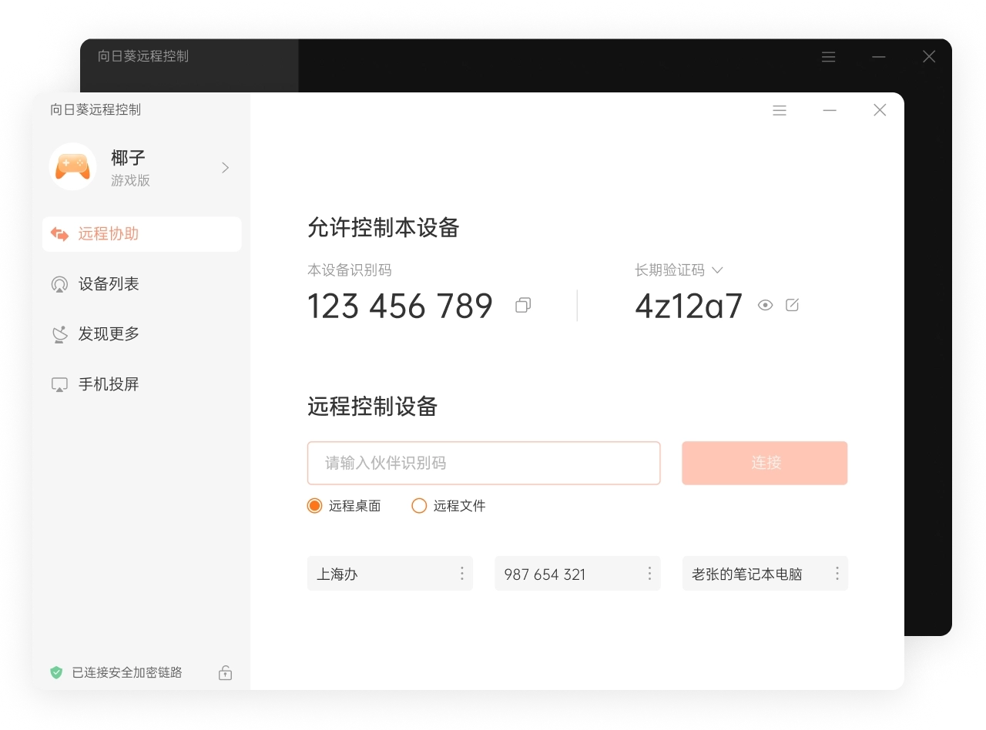Viewport: 986px width, 730px height.
Task: Open options for 987 654 321 device
Action: 649,574
